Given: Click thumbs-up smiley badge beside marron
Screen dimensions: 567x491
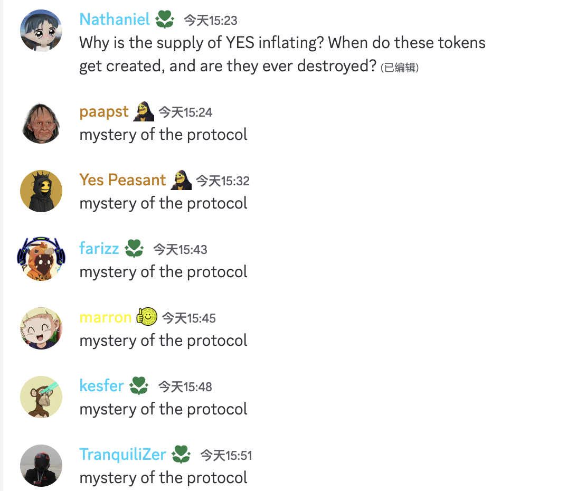Looking at the screenshot, I should pyautogui.click(x=146, y=317).
